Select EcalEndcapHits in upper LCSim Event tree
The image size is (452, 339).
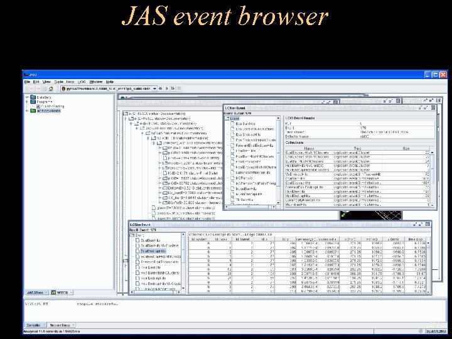coord(248,134)
